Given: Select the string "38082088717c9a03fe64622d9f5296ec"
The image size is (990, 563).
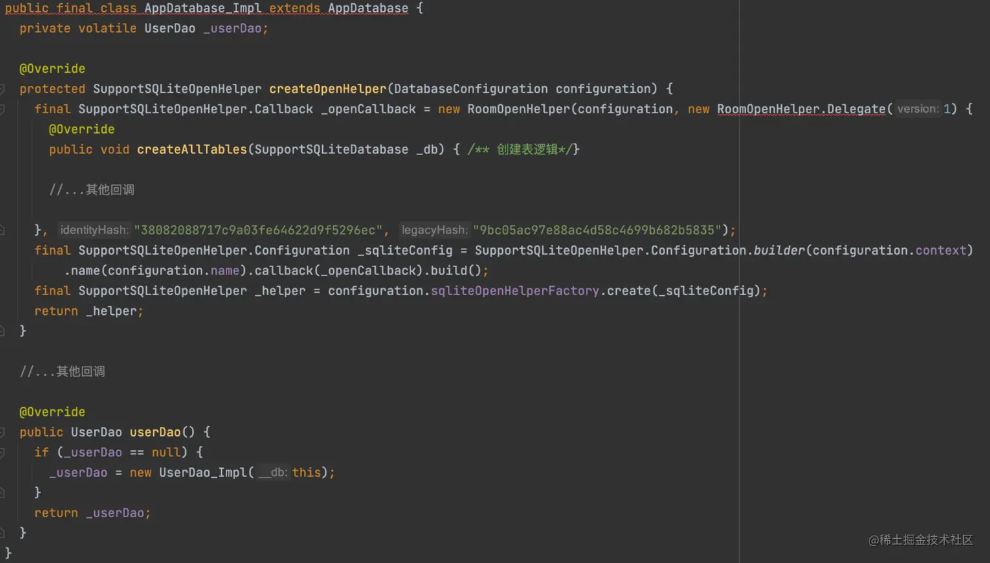Looking at the screenshot, I should [x=258, y=230].
